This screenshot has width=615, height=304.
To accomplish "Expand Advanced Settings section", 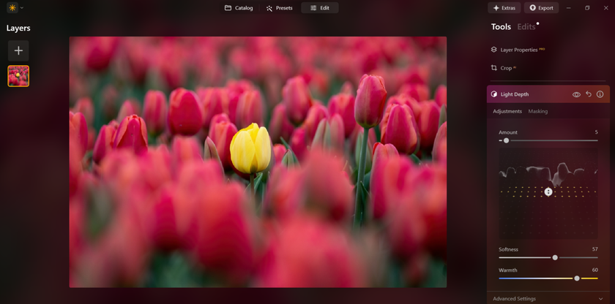I will point(548,299).
